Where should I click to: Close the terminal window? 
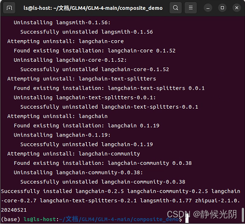(x=237, y=8)
